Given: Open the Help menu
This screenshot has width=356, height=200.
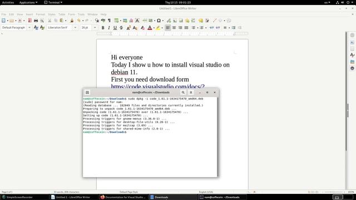Looking at the screenshot, I should 103,14.
